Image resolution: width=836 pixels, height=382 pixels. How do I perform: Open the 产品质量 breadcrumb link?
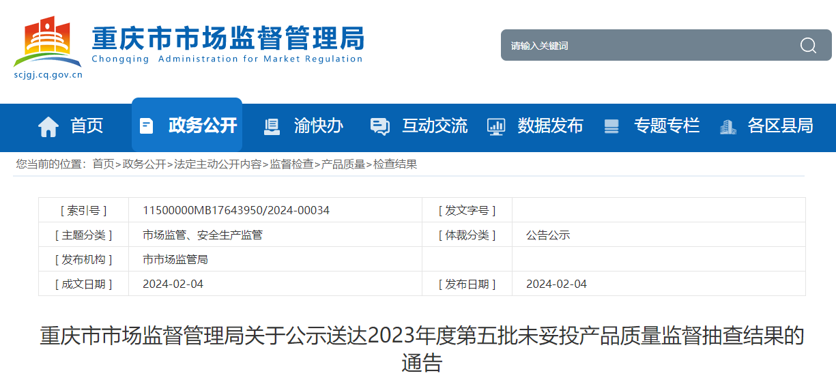(343, 164)
